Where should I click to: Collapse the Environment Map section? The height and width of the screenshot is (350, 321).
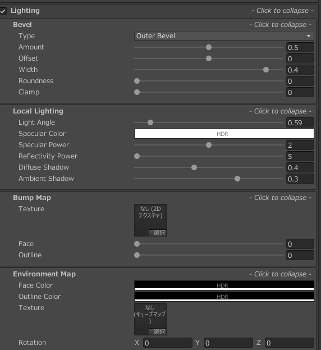point(280,274)
